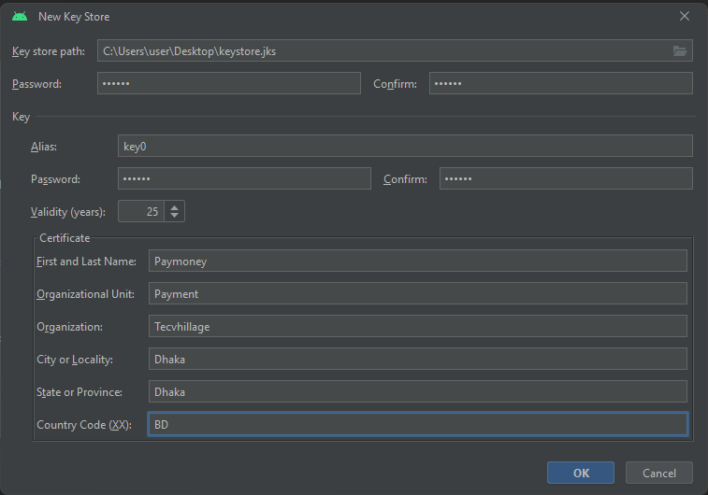Click the key Confirm password field
This screenshot has height=495, width=708.
[x=566, y=178]
